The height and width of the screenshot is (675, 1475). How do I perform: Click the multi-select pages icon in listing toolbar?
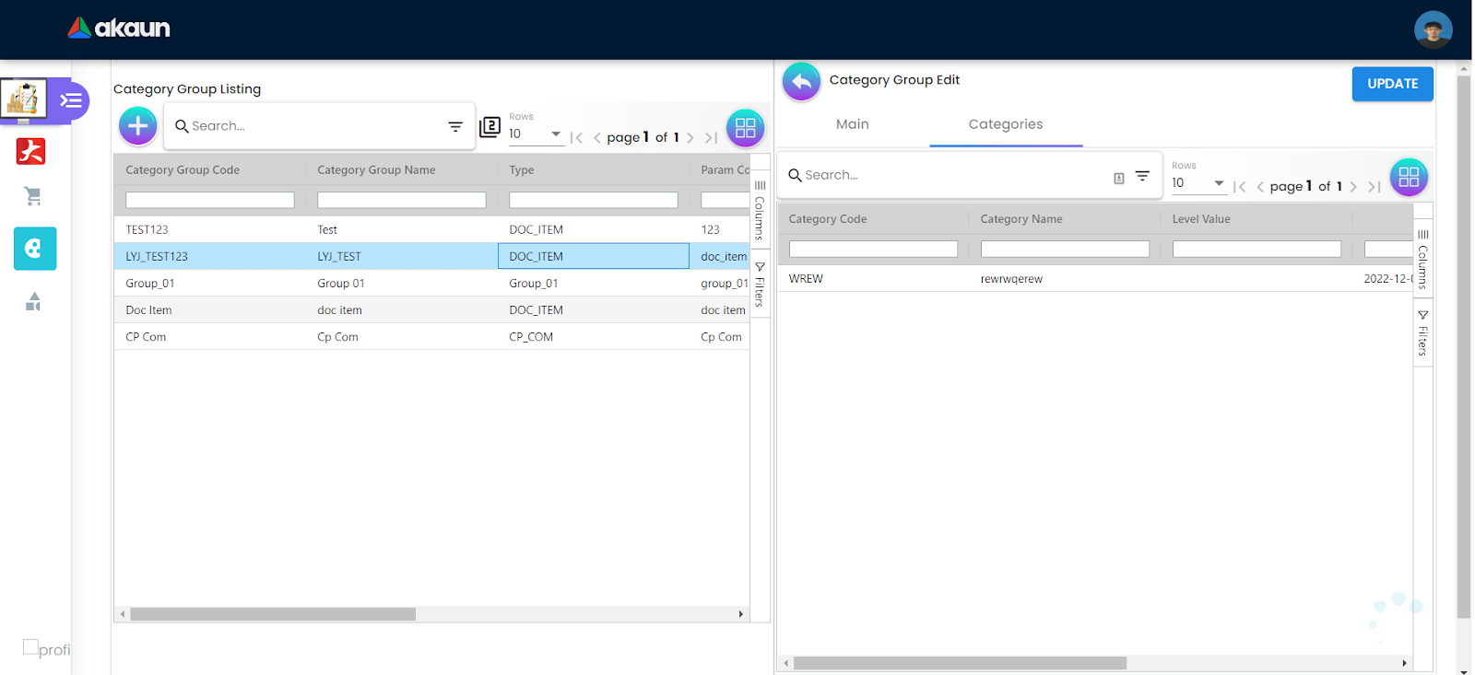[x=490, y=127]
